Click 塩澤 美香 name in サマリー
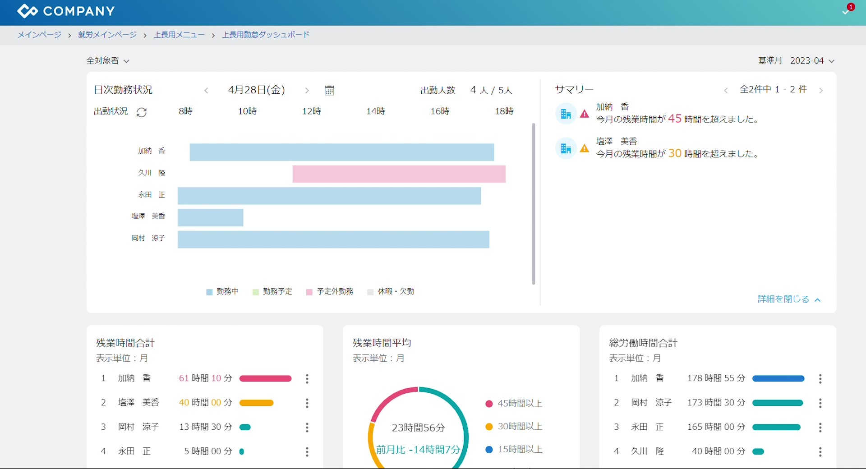 tap(617, 141)
